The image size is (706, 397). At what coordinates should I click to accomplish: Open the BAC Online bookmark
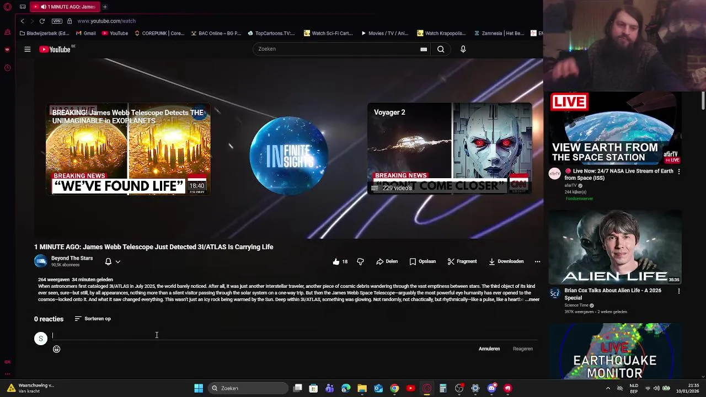tap(216, 33)
